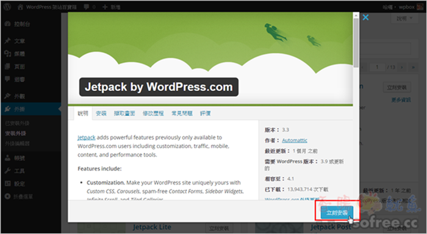Screen dimensions: 427x234
Task: Click the Features include: heading
Action: pyautogui.click(x=99, y=169)
